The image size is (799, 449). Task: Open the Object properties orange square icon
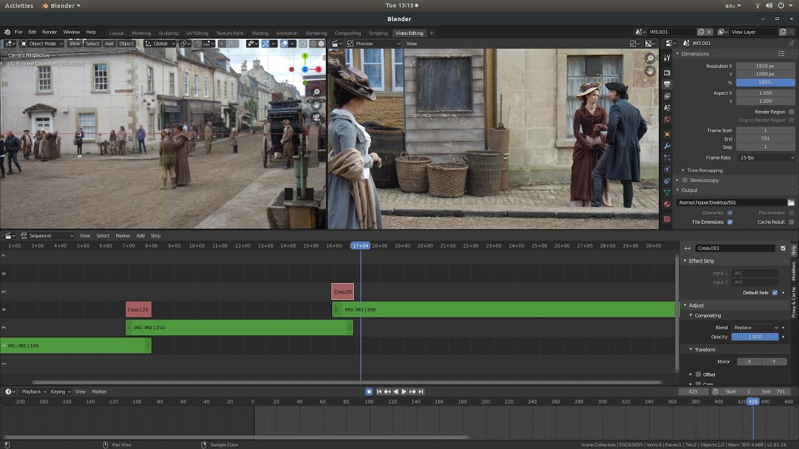tap(667, 134)
